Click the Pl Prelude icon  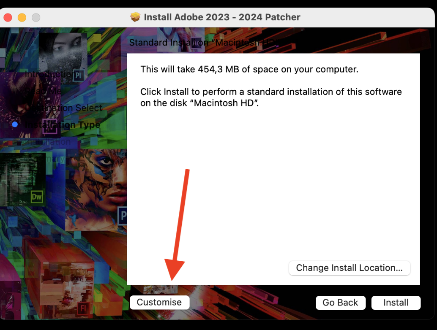[x=78, y=76]
